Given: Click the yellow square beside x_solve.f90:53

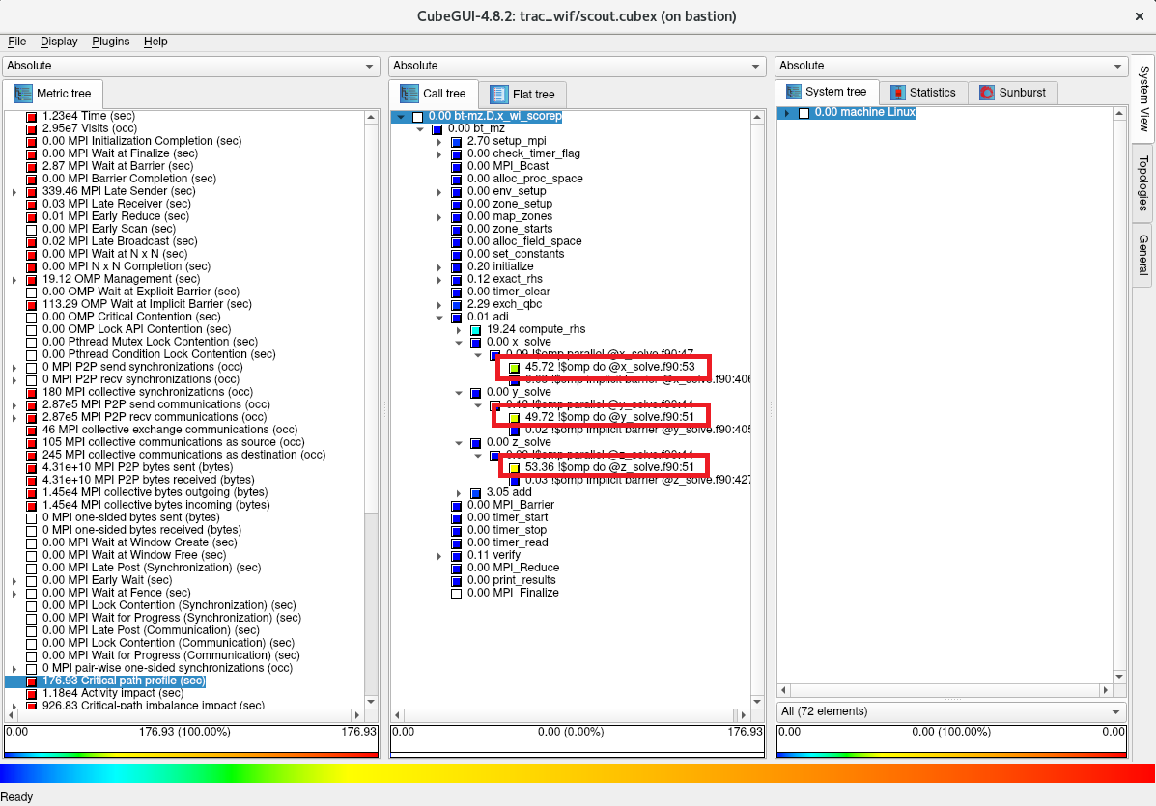Looking at the screenshot, I should tap(515, 368).
